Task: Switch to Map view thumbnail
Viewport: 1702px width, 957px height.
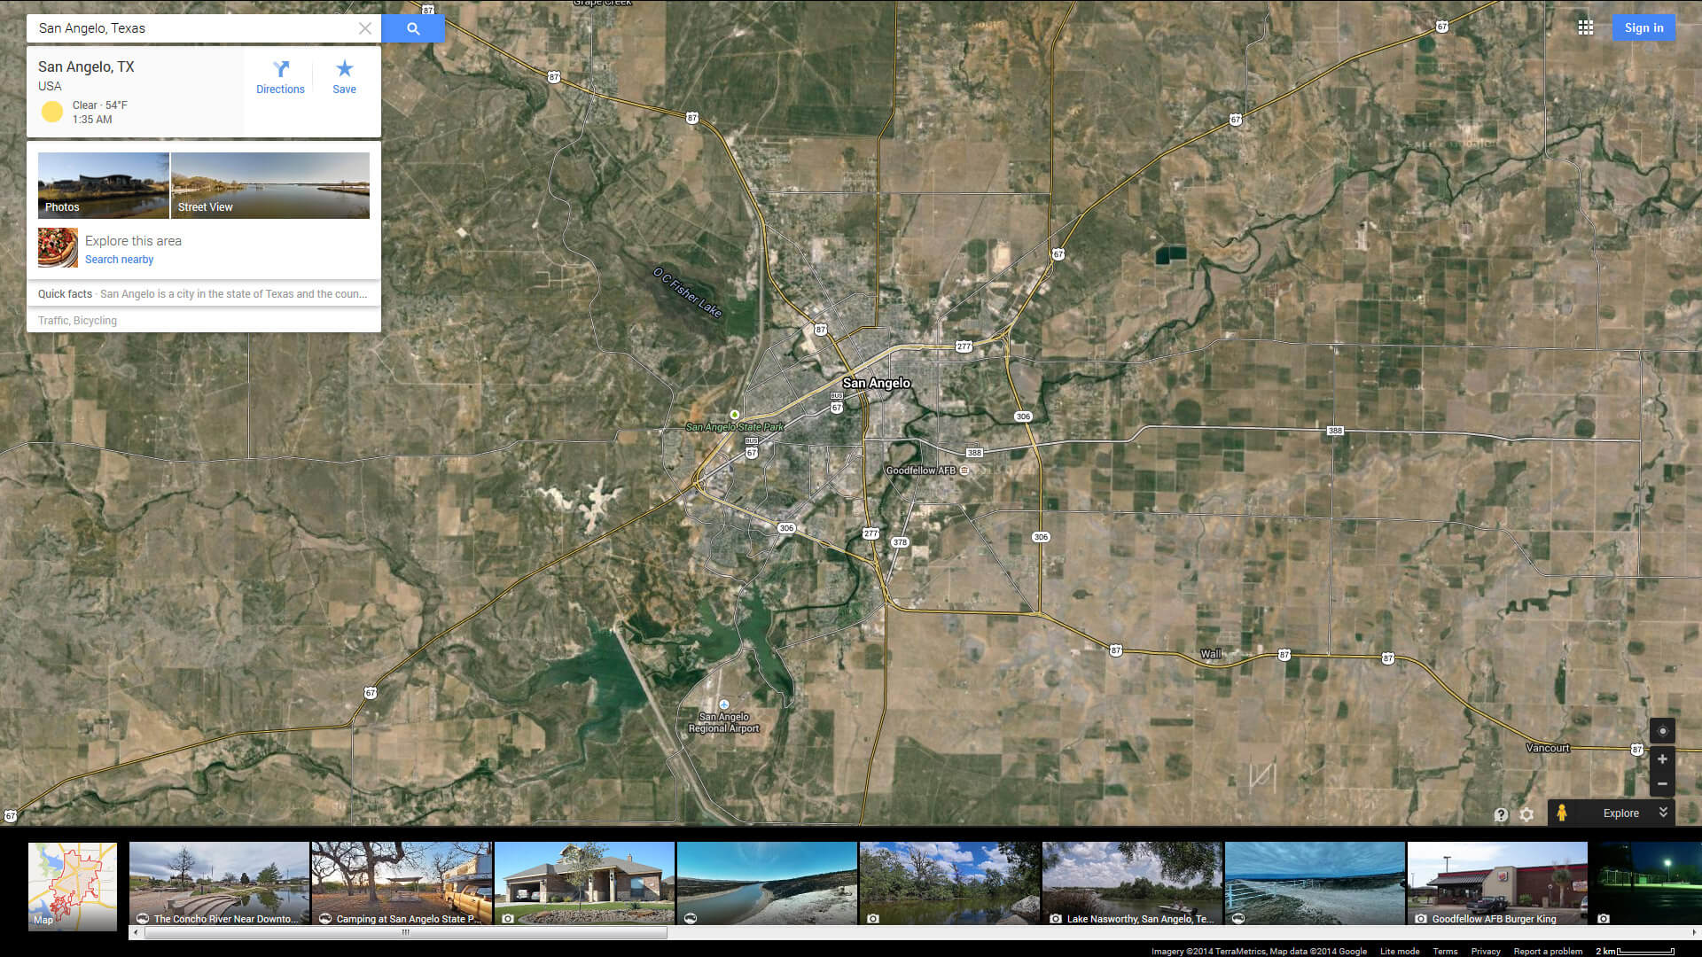Action: 73,885
